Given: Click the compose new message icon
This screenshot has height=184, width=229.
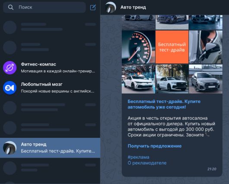Looking at the screenshot, I should coord(93,7).
